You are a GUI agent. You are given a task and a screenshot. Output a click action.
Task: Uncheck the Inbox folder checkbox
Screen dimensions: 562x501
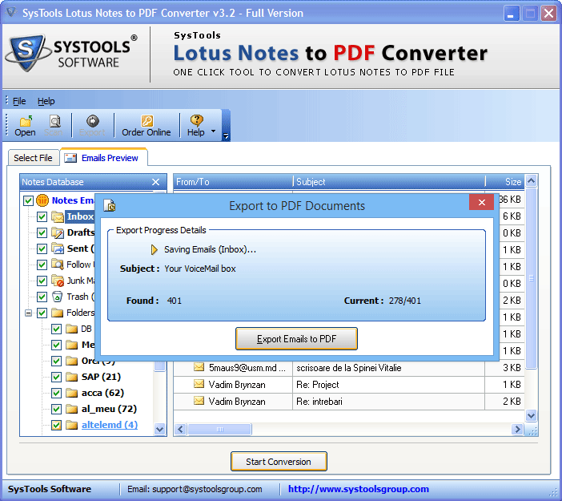tap(42, 216)
